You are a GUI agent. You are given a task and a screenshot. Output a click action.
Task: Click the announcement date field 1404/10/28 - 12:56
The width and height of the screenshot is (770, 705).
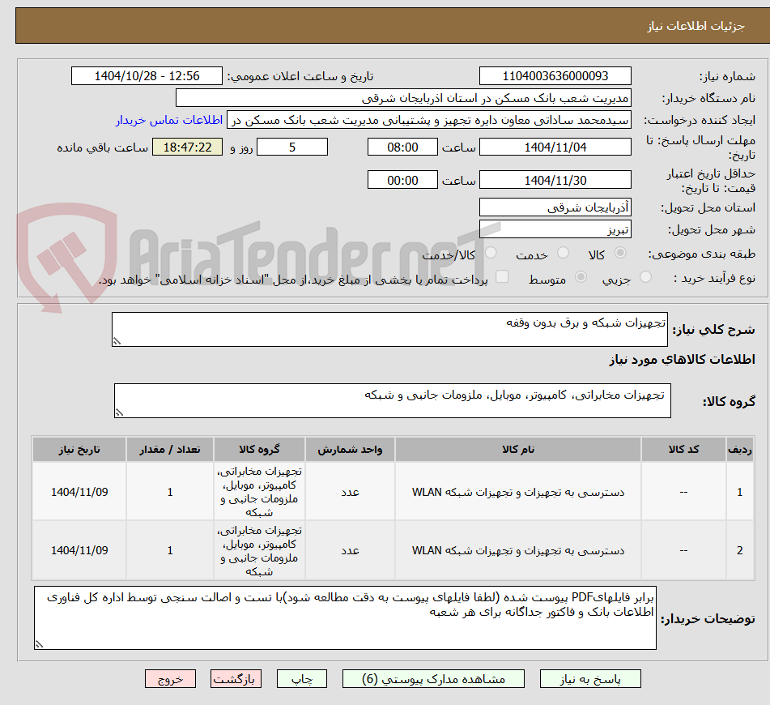(147, 76)
